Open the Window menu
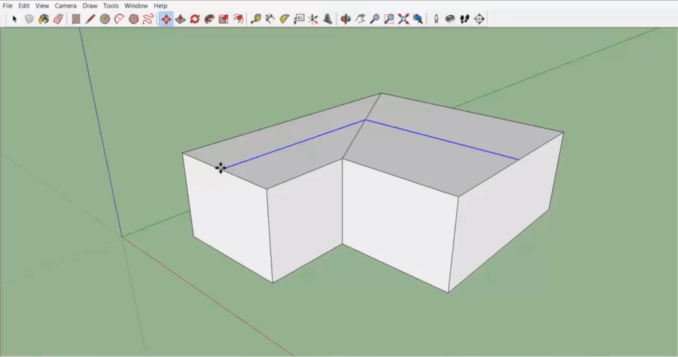Screen dimensions: 678x357 pyautogui.click(x=136, y=6)
